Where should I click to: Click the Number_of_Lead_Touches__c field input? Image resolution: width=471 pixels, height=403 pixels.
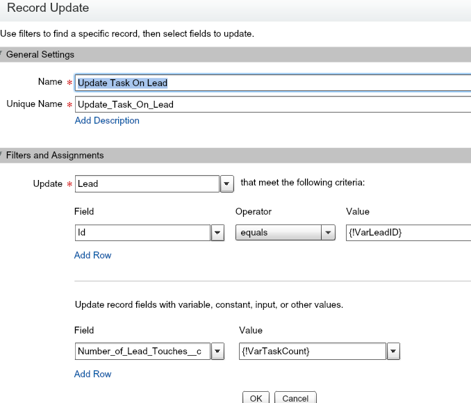tap(142, 352)
